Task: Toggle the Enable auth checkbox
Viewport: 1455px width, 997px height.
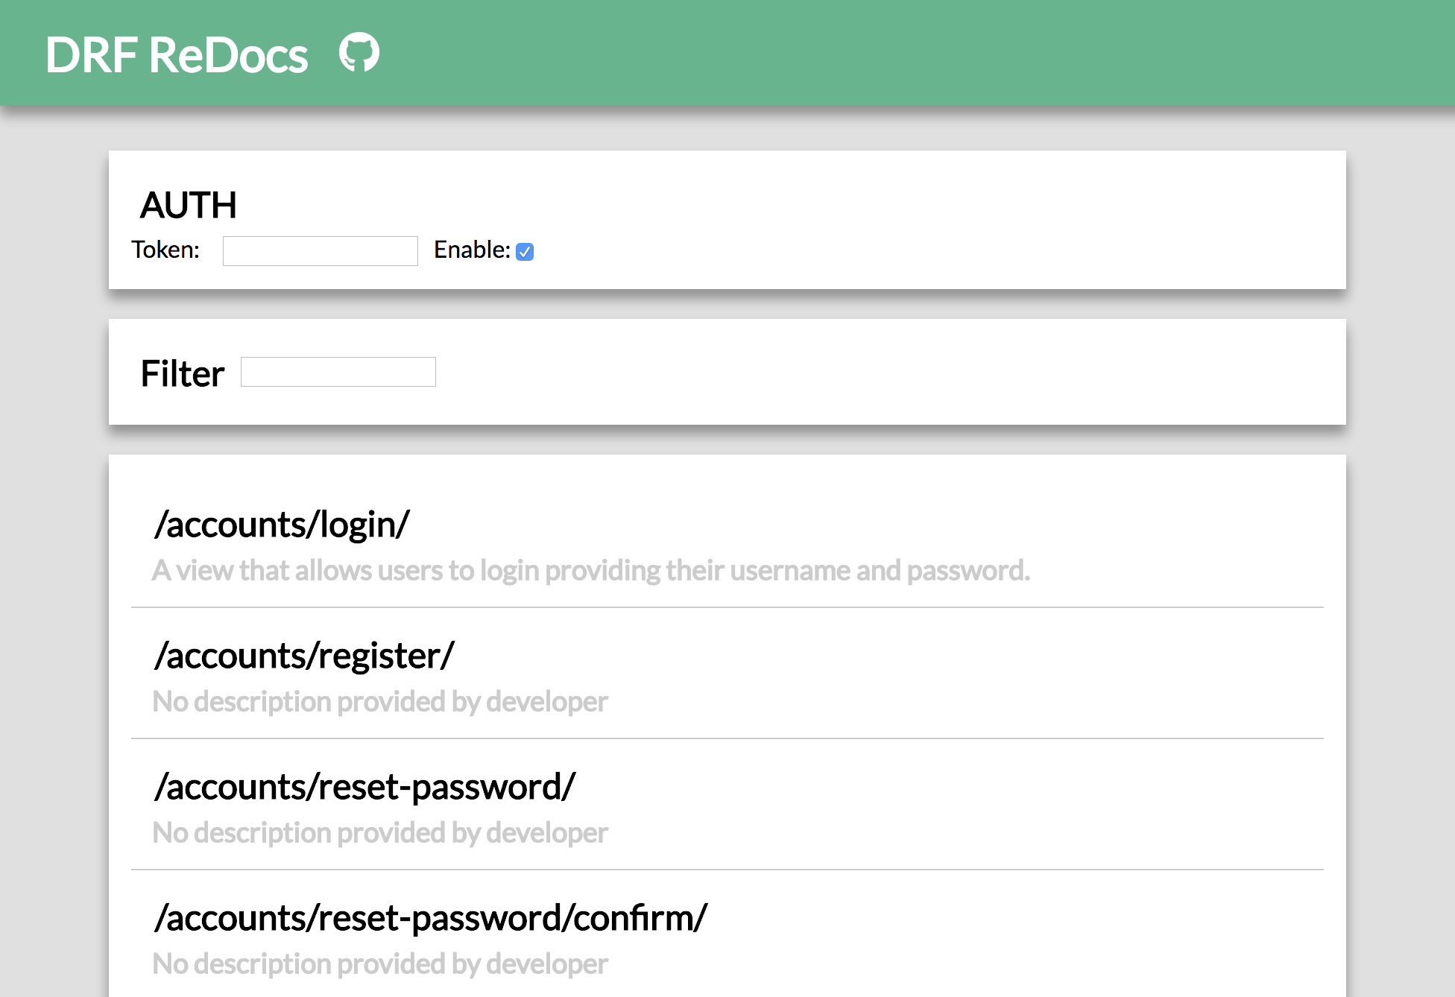Action: click(525, 252)
